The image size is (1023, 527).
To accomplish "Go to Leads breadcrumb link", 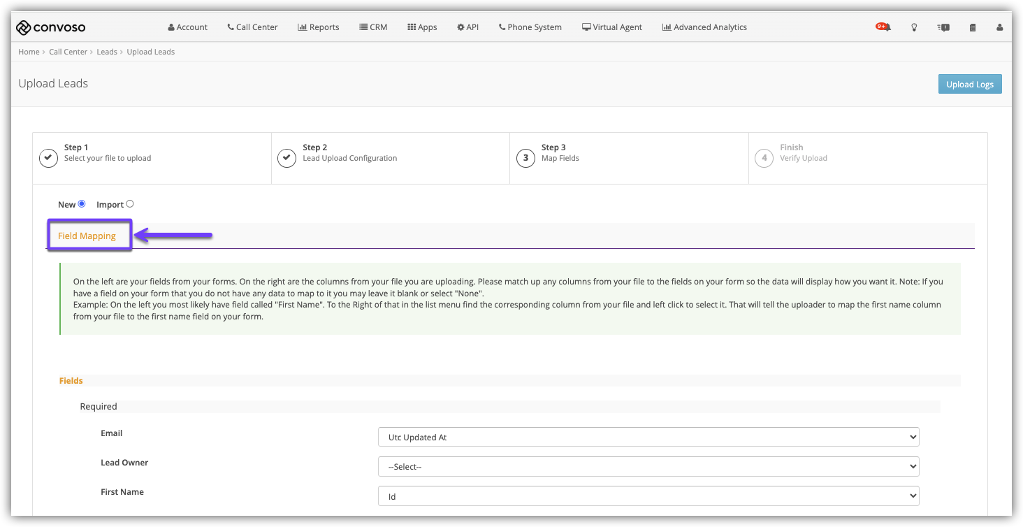I will (107, 52).
